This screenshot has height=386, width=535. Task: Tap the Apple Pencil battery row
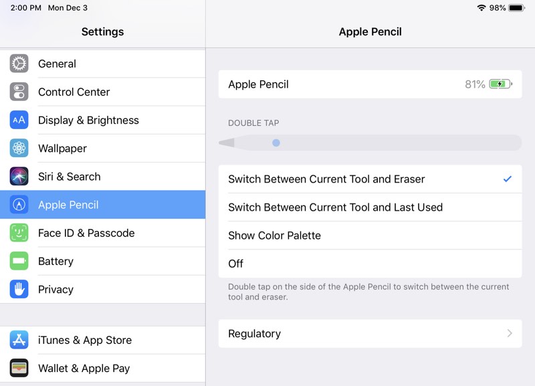tap(370, 85)
